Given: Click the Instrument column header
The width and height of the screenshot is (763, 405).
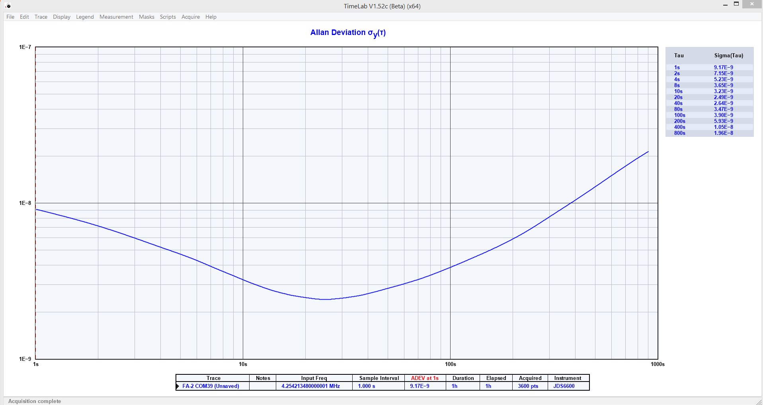Looking at the screenshot, I should click(568, 378).
